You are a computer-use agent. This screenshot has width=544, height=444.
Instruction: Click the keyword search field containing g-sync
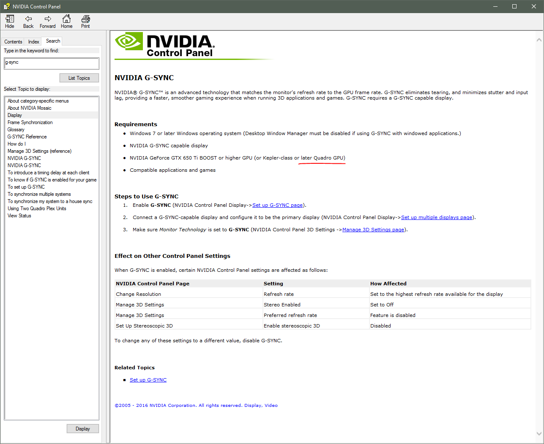52,63
